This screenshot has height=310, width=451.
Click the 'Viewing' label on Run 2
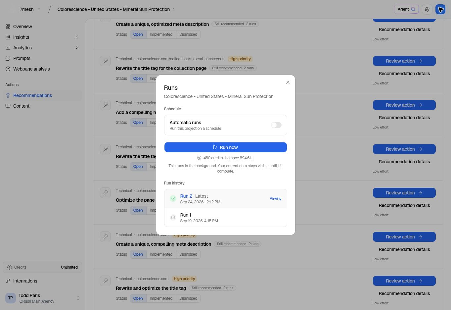[276, 199]
